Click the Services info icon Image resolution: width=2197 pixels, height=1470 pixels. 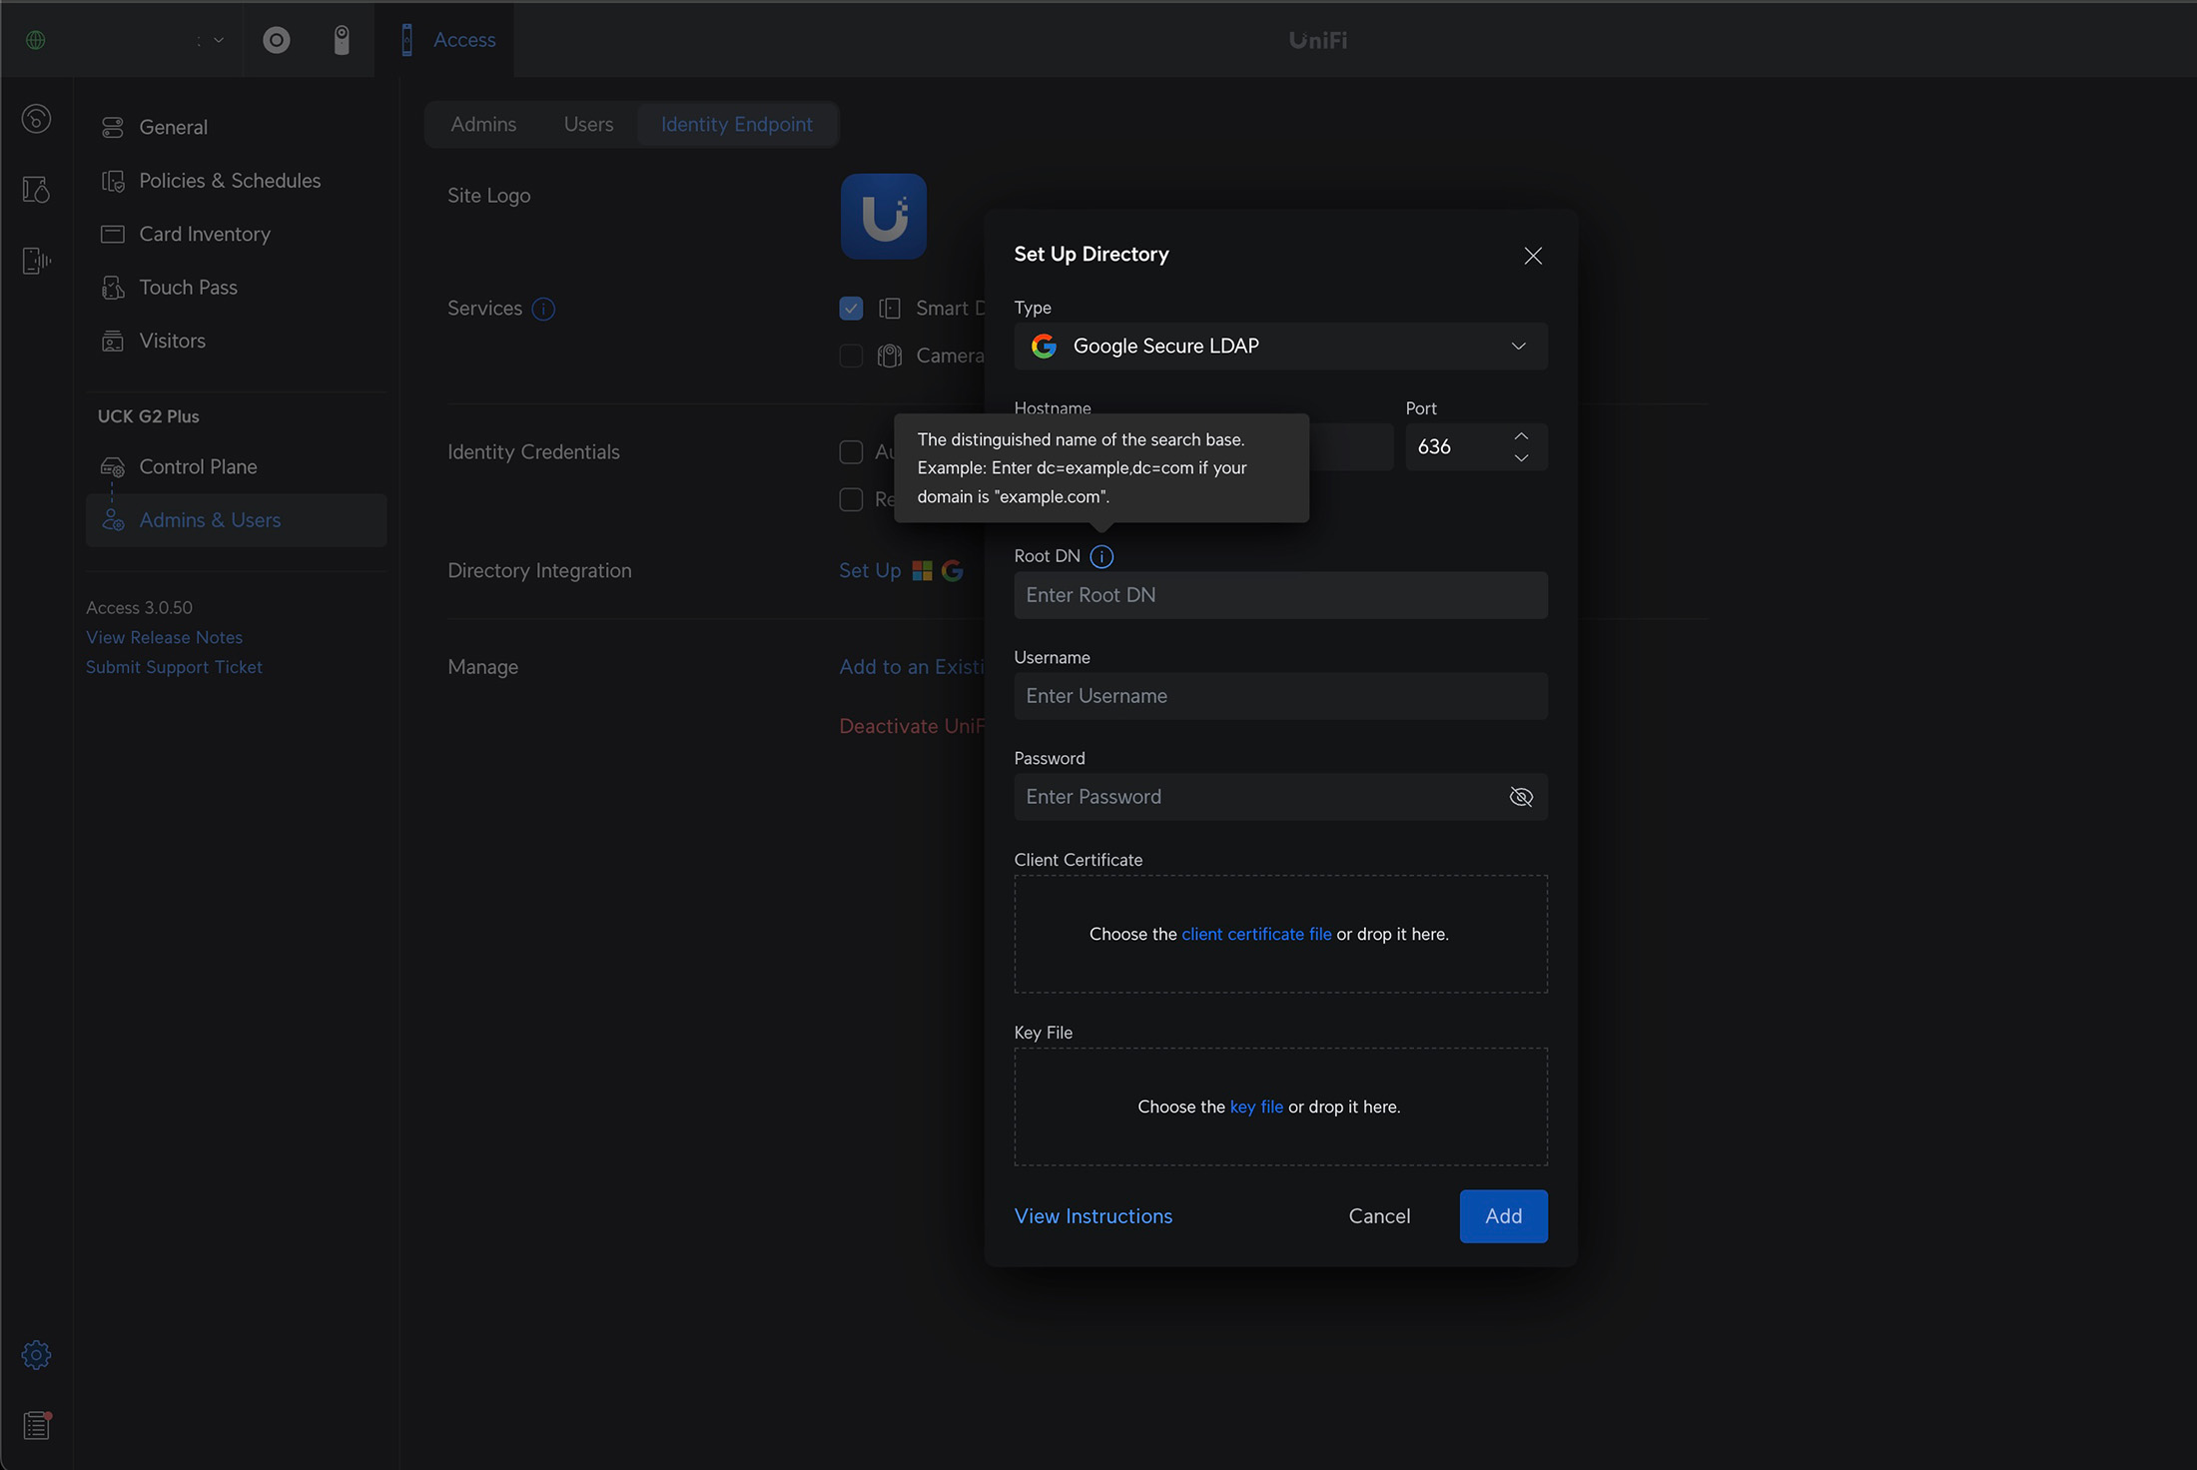(x=543, y=309)
